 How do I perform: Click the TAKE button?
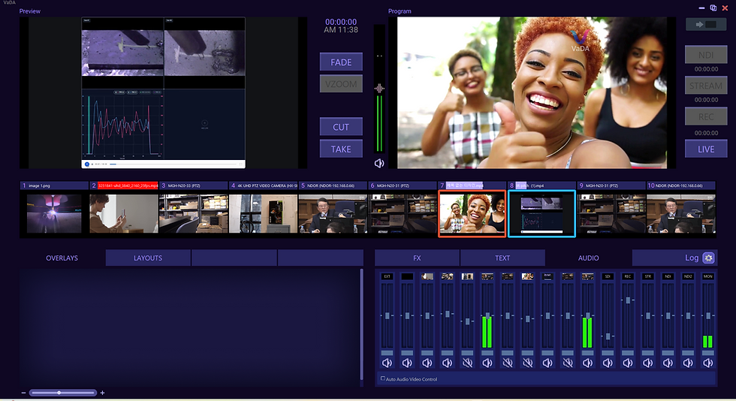[341, 149]
